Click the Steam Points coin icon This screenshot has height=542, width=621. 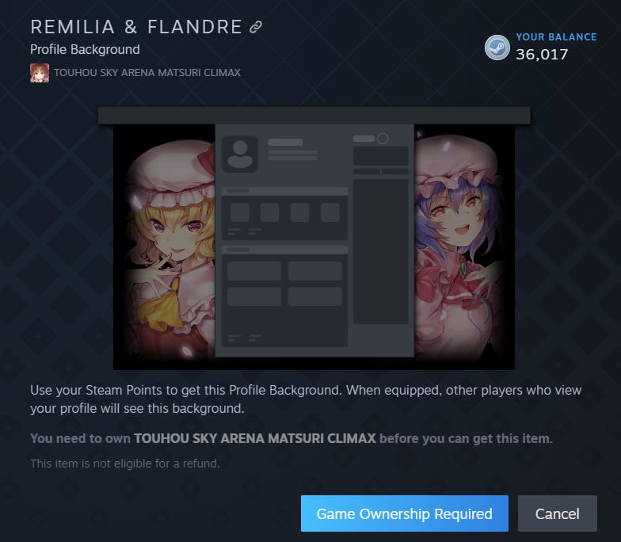tap(497, 48)
